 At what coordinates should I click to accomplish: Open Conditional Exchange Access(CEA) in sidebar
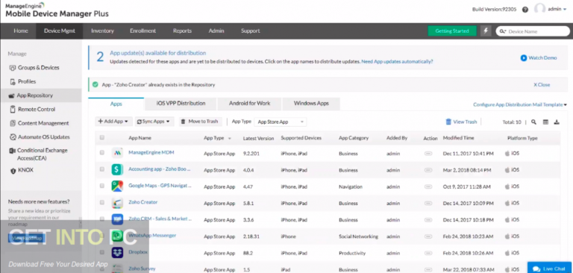[x=42, y=154]
